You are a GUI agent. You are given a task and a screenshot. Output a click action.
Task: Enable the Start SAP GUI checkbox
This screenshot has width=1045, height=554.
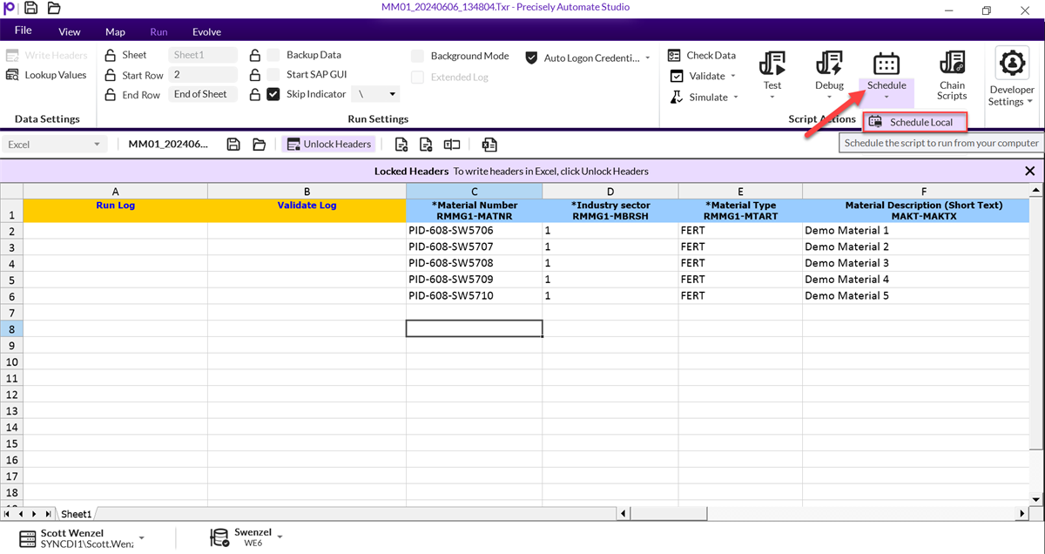[x=273, y=74]
